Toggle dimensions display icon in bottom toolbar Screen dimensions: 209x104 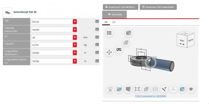click(x=119, y=89)
